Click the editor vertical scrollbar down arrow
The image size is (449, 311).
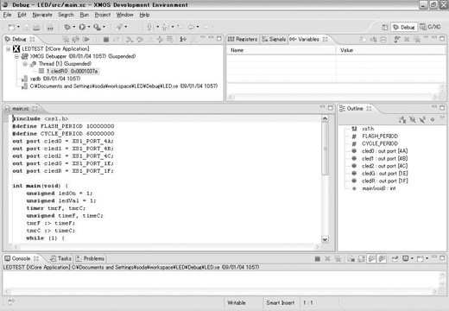coord(325,239)
